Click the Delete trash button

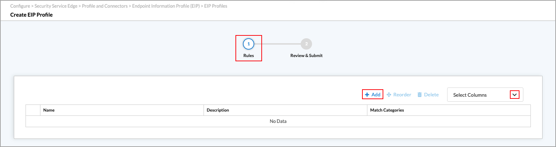pyautogui.click(x=428, y=95)
